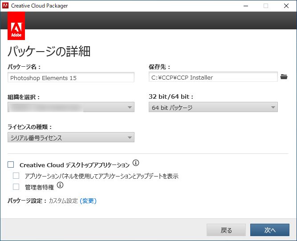This screenshot has width=297, height=241.
Task: Click the ライセンスの種類 label
Action: click(x=29, y=127)
